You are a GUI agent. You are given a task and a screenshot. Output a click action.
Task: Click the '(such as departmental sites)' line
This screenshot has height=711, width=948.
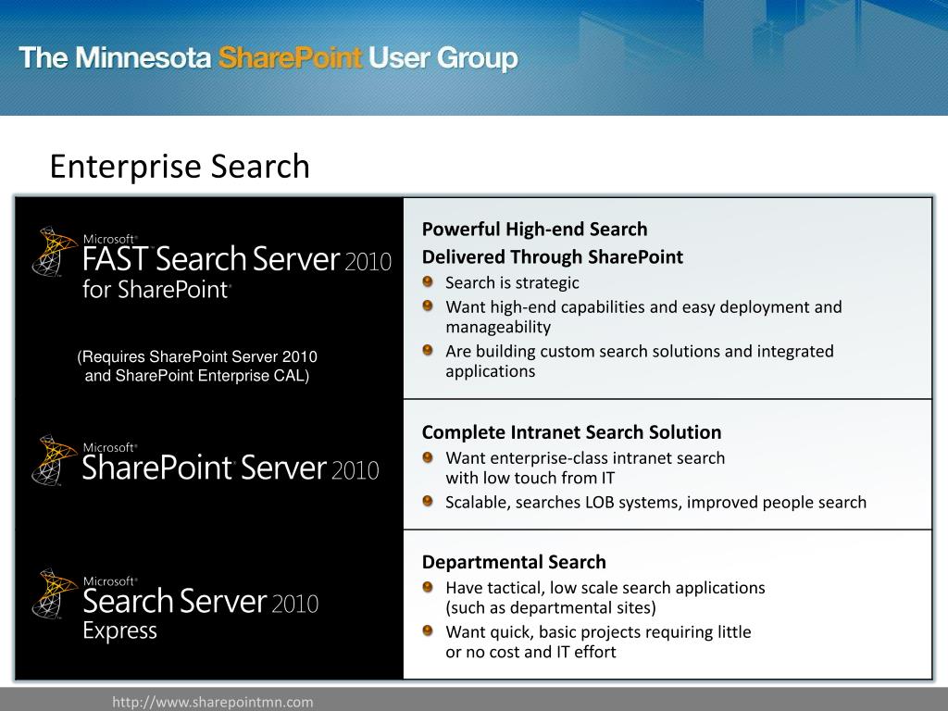(551, 608)
